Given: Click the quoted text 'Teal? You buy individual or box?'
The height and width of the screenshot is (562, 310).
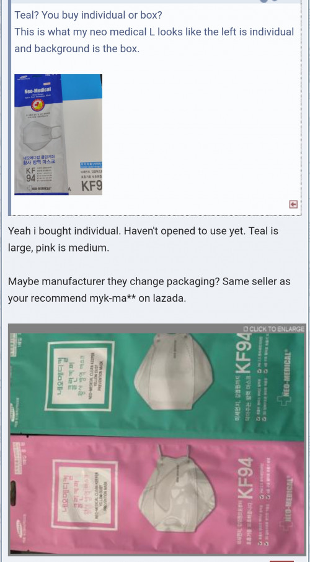Looking at the screenshot, I should [88, 15].
